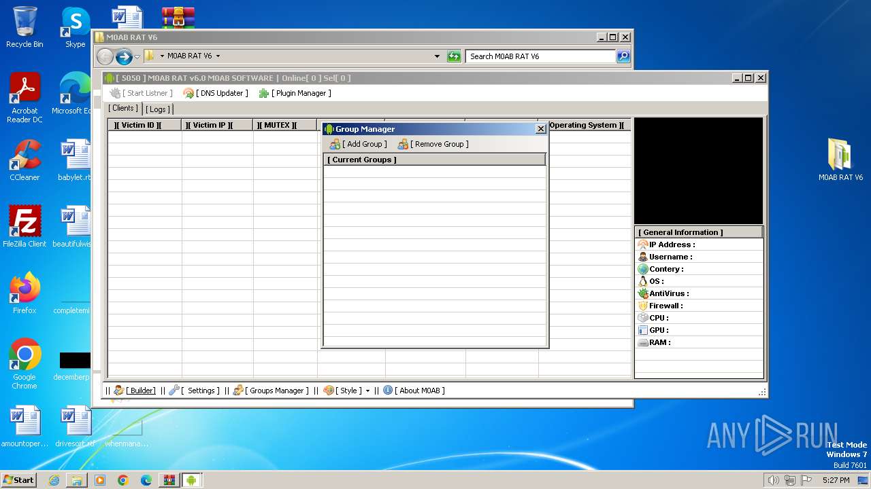Click the RAM info row
This screenshot has height=489, width=871.
[700, 342]
